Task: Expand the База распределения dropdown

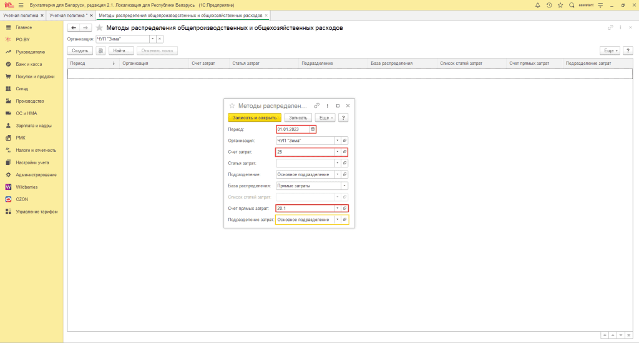Action: tap(344, 186)
